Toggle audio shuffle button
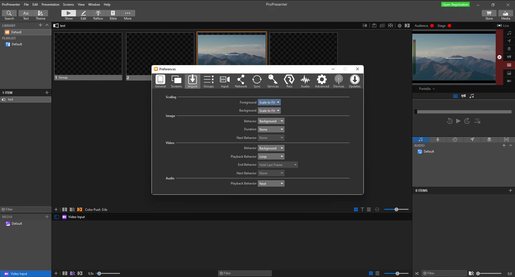 417,274
